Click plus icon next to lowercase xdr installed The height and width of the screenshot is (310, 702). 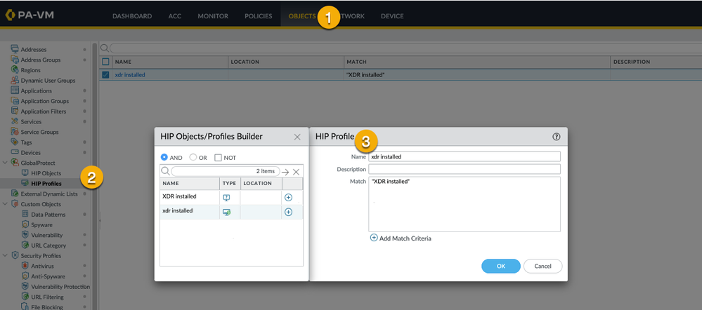(x=288, y=212)
